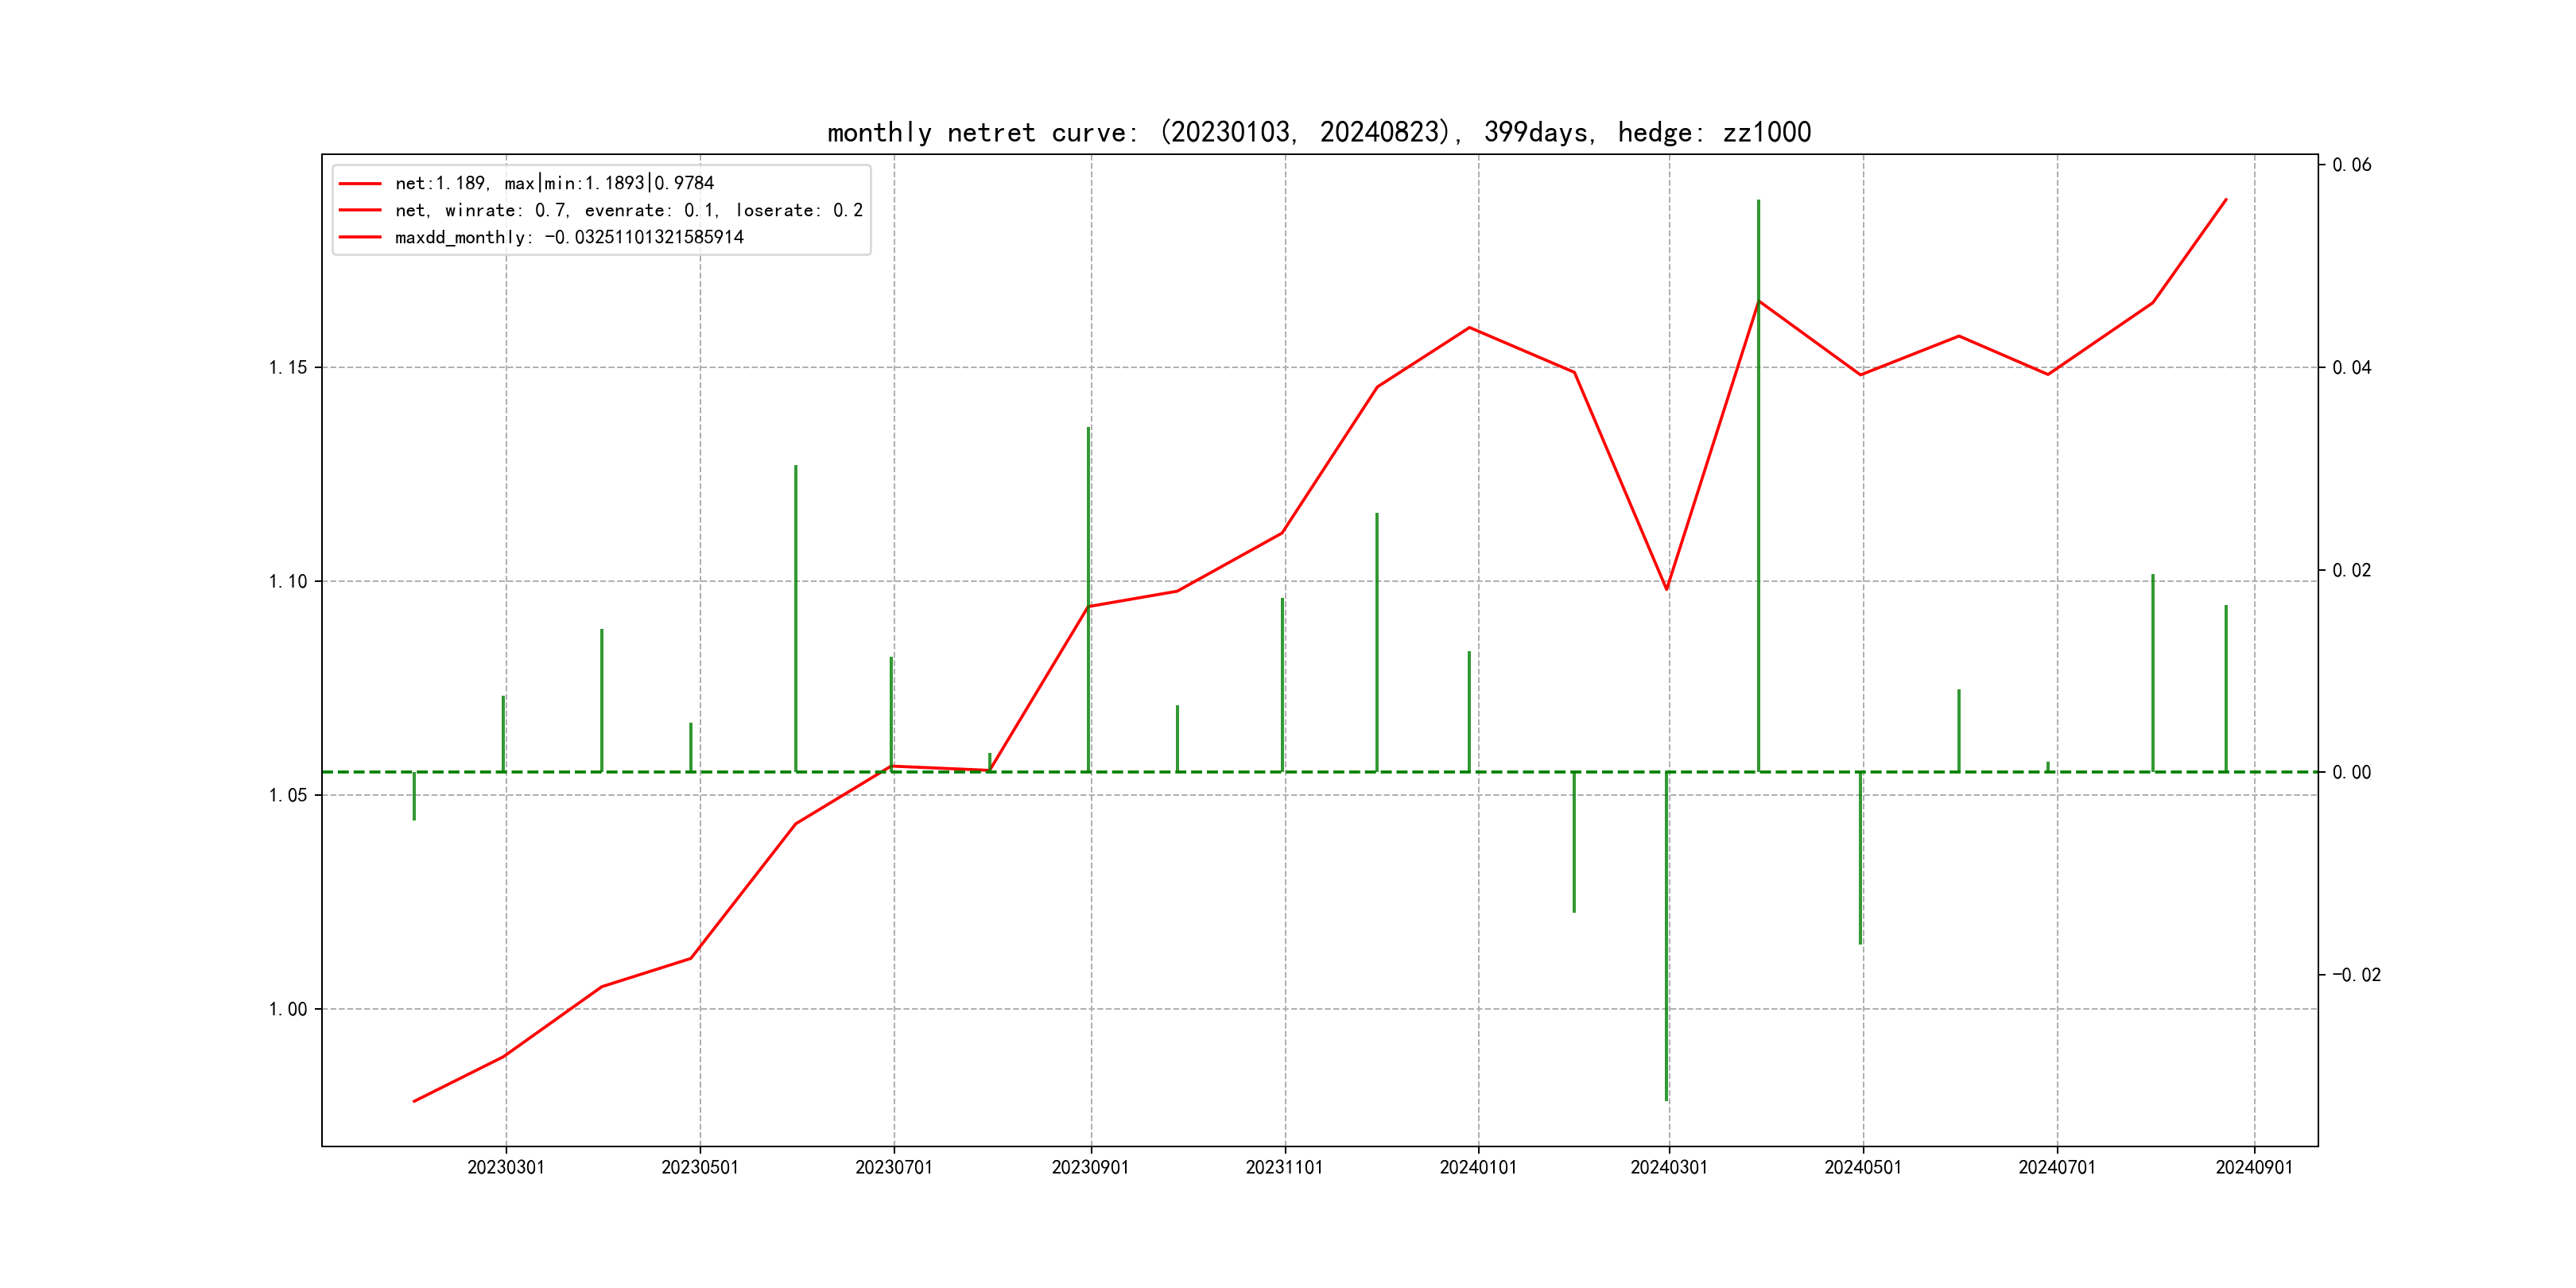Image resolution: width=2576 pixels, height=1288 pixels.
Task: Click the maxdd_monthly legend entry
Action: pos(569,237)
